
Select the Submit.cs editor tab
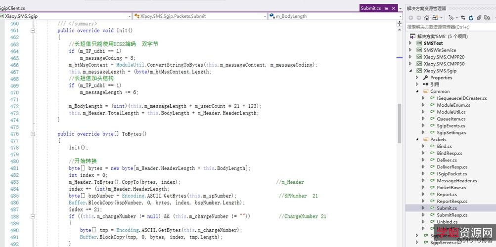point(371,8)
